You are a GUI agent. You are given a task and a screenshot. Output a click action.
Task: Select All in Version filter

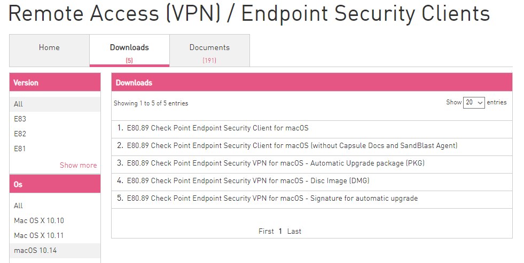(x=19, y=104)
